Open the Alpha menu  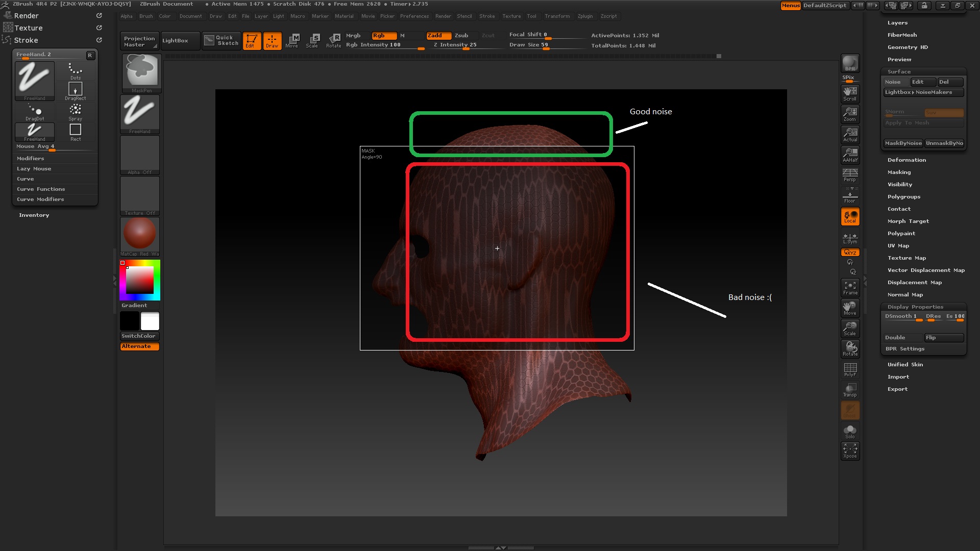[x=127, y=16]
